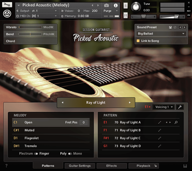This screenshot has height=171, width=192.
Task: Open the wrench instrument edit mode
Action: (x=7, y=5)
